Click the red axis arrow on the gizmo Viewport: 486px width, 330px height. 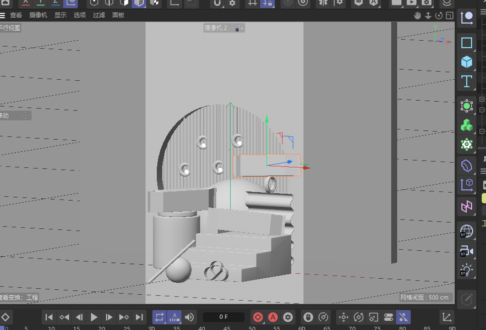[306, 168]
